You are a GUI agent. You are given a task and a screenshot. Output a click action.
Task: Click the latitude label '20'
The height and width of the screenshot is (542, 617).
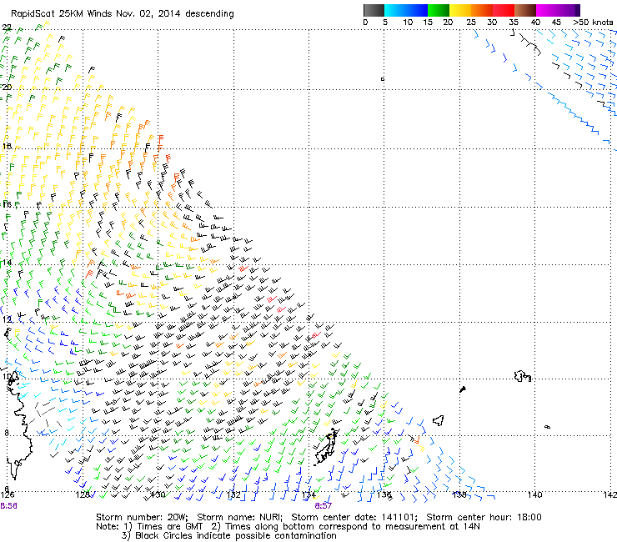[7, 87]
